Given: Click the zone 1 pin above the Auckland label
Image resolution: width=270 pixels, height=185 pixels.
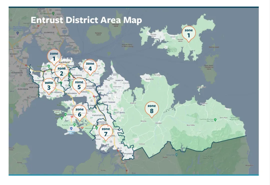Looking at the screenshot, I should pyautogui.click(x=54, y=57).
